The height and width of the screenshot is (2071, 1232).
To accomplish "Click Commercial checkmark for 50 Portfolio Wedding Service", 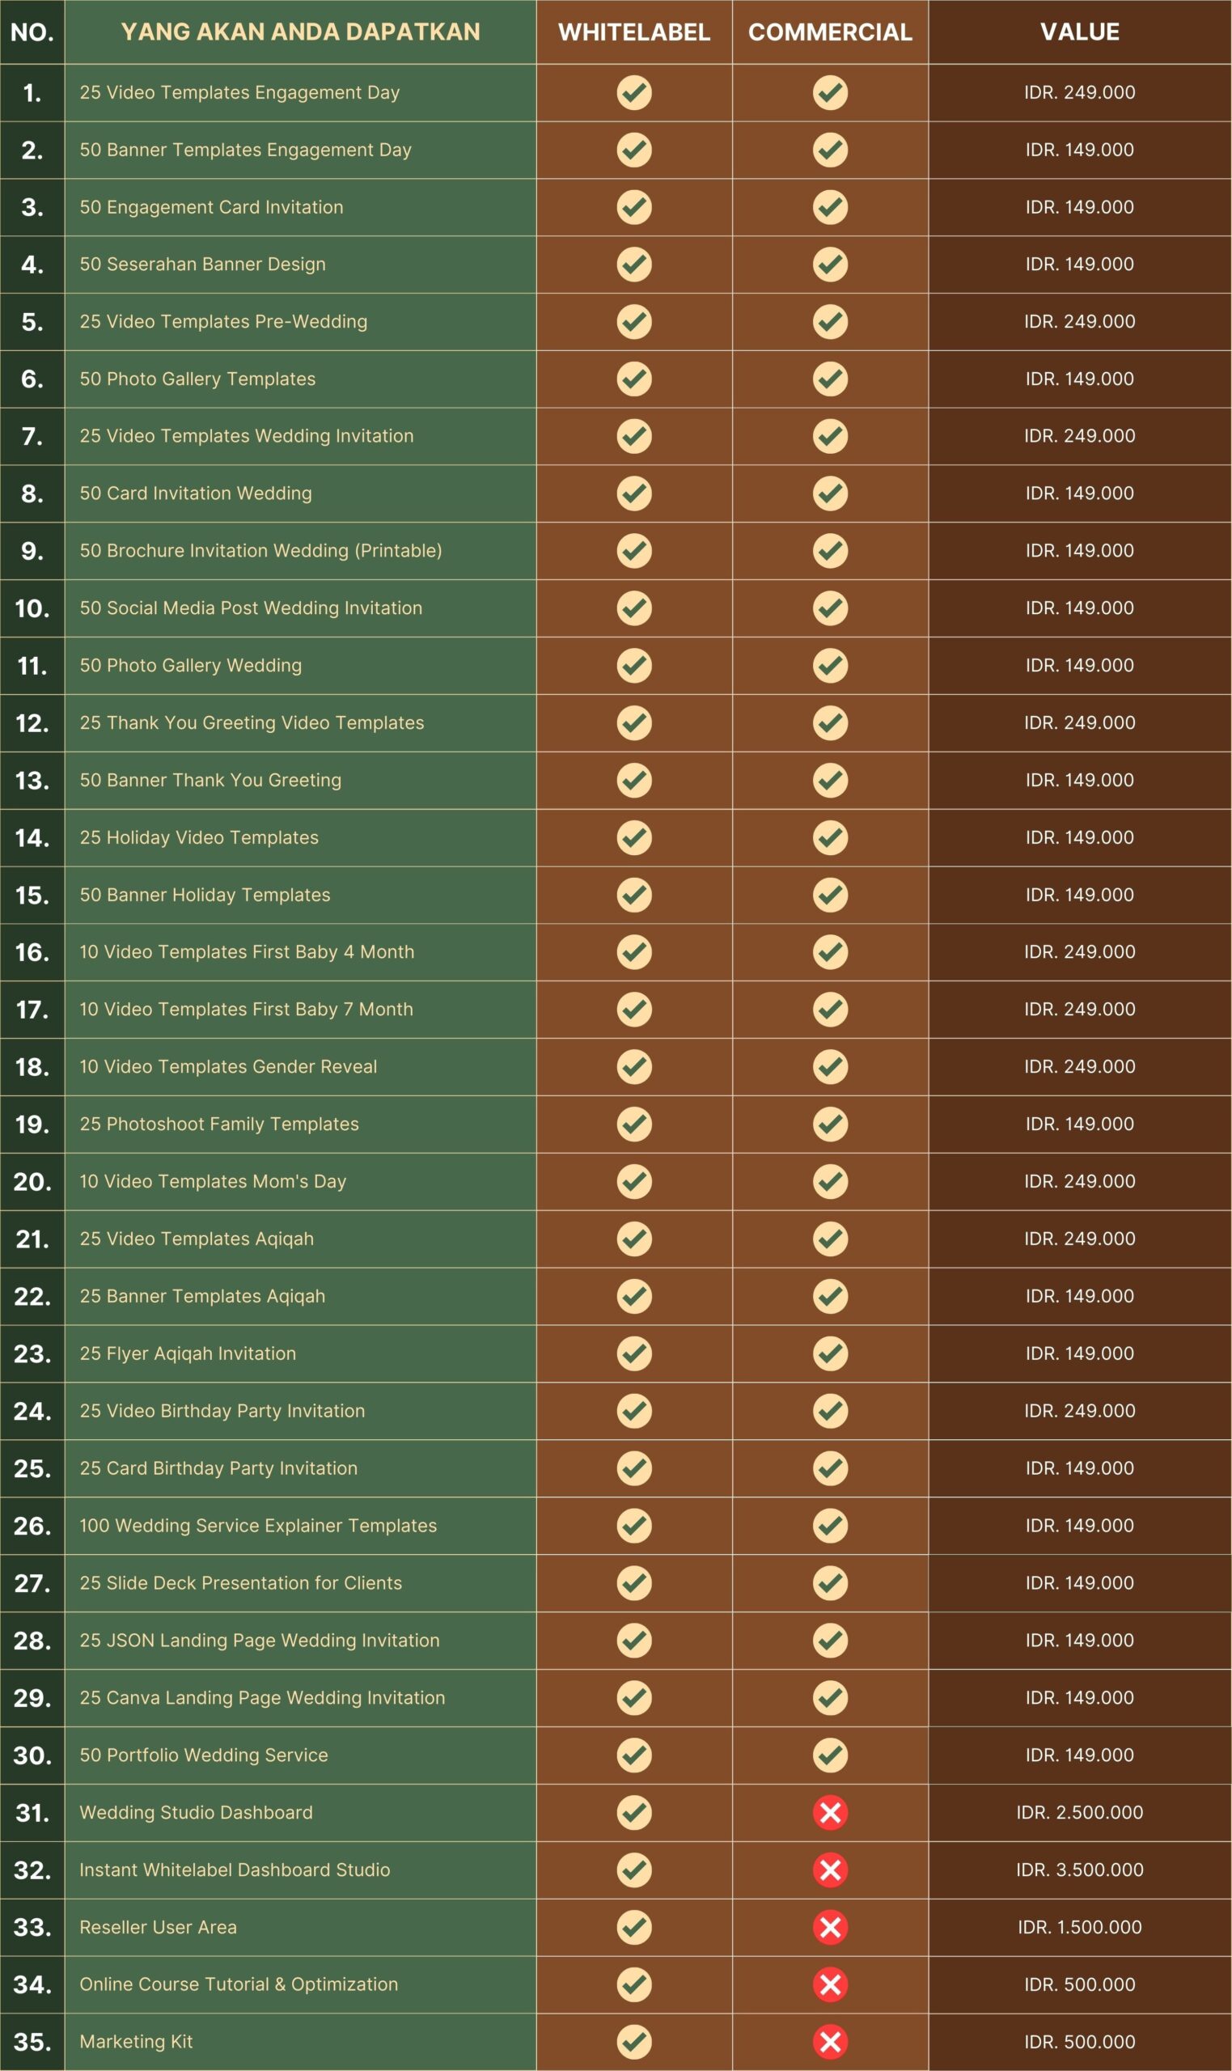I will click(x=830, y=1755).
